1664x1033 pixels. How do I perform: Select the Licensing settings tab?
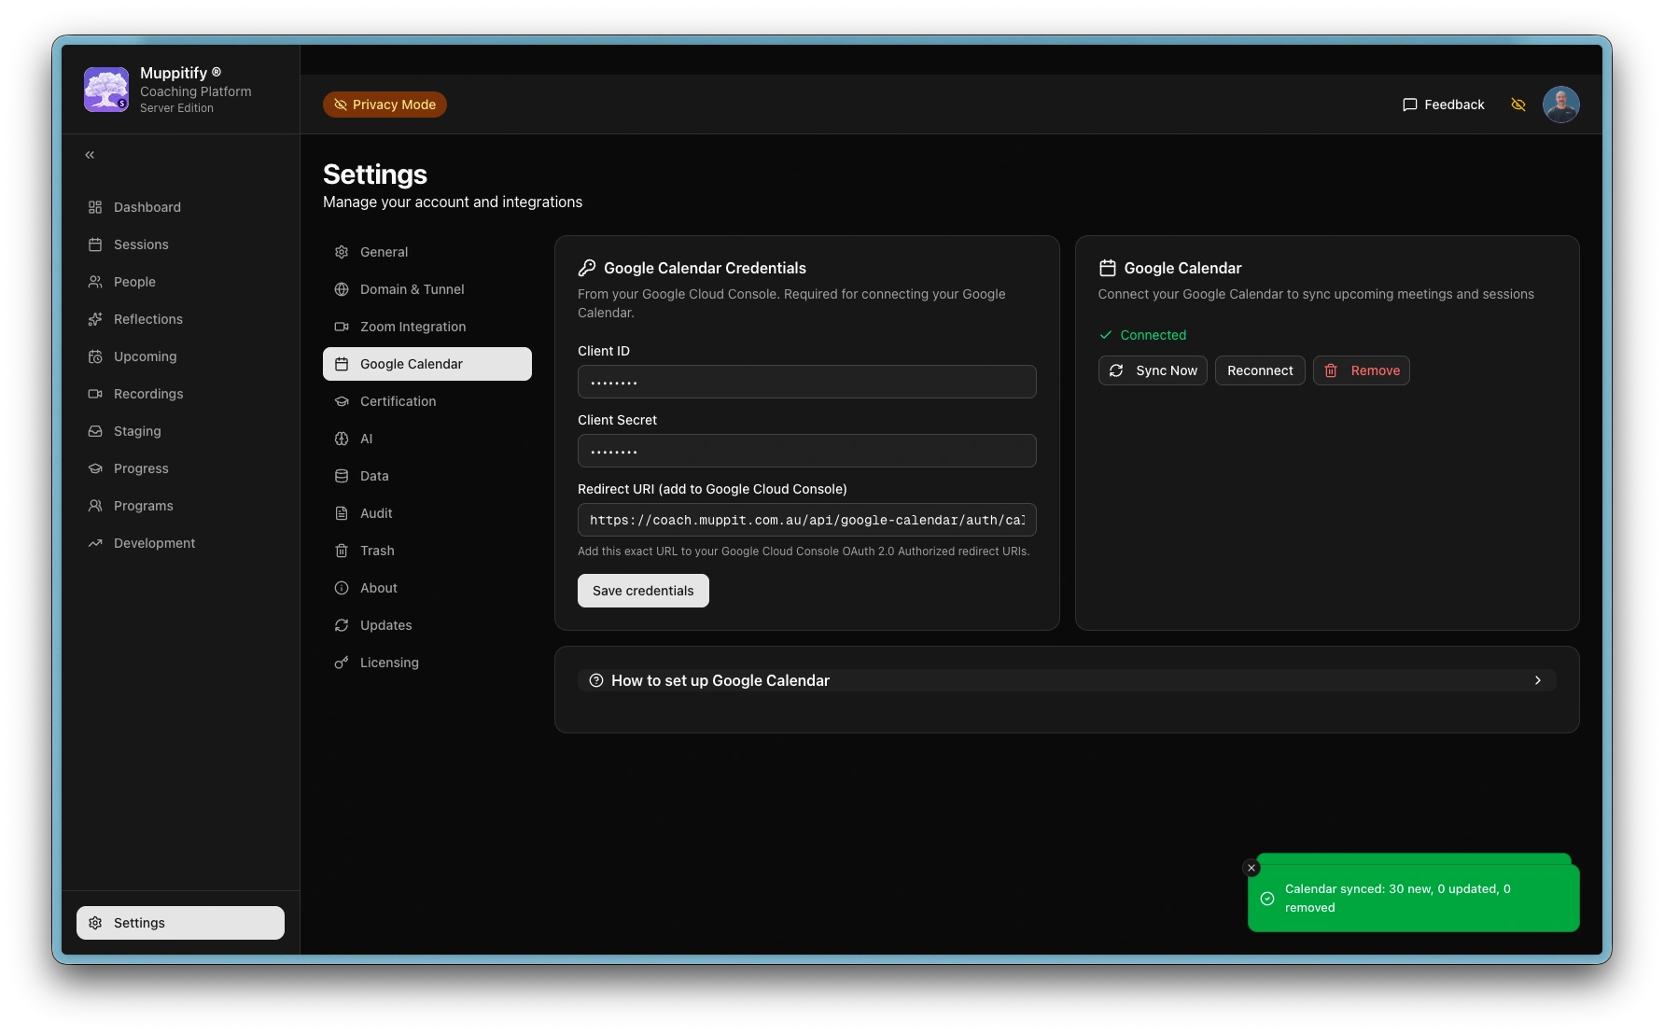tap(389, 663)
